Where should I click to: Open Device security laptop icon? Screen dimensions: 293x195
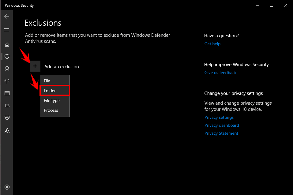(x=6, y=105)
